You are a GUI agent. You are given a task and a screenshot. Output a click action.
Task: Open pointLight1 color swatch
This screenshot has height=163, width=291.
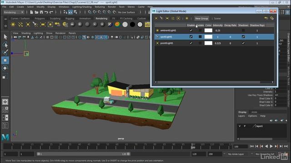(x=208, y=43)
